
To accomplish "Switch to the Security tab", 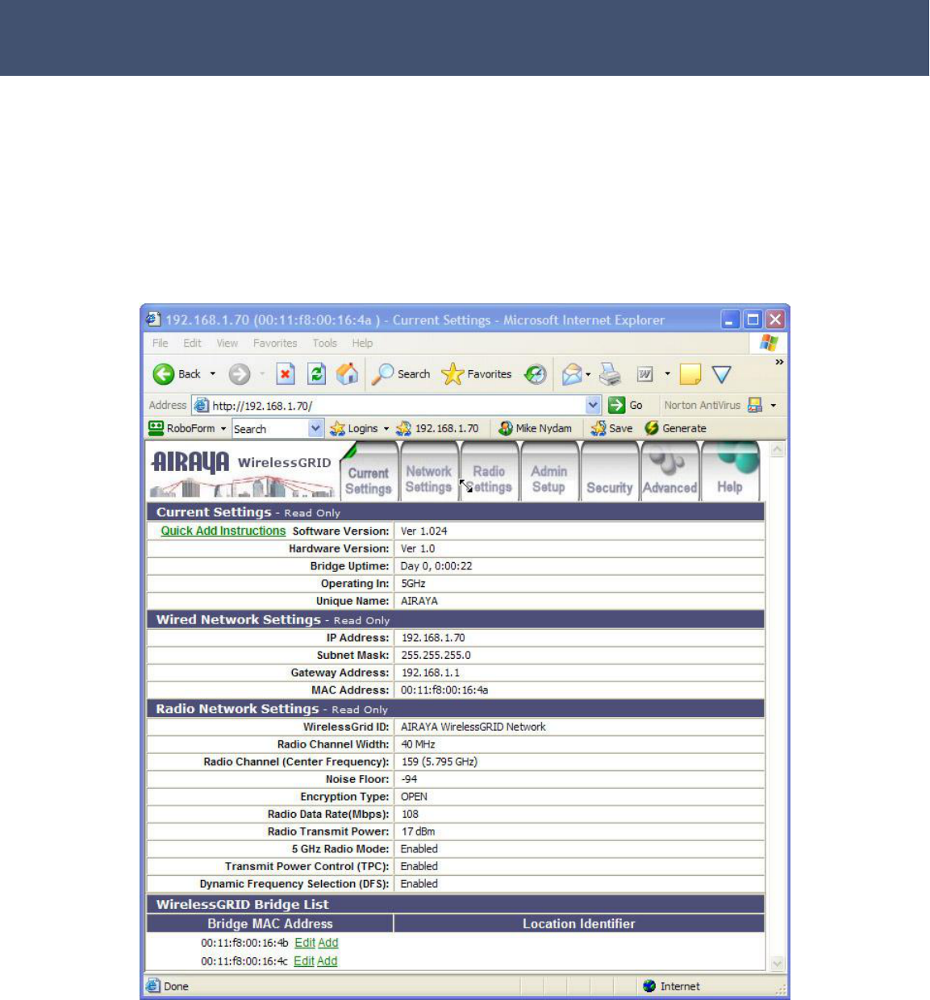I will point(609,473).
